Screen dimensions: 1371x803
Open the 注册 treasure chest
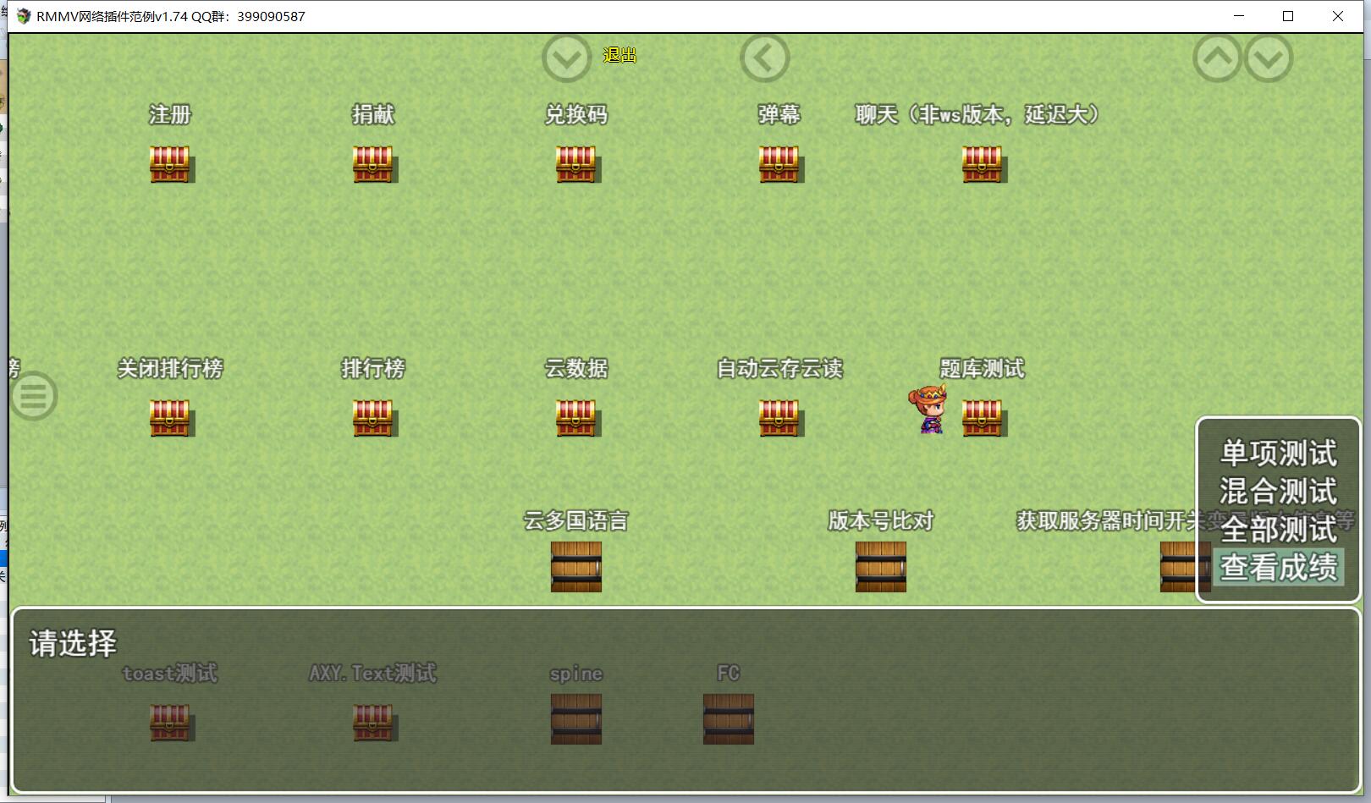pyautogui.click(x=170, y=164)
